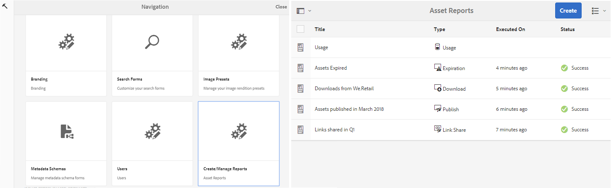Open Assets published in March 2018 report

click(349, 109)
